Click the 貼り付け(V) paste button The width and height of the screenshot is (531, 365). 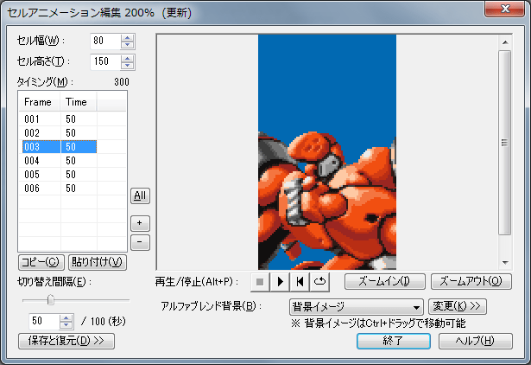pos(98,262)
